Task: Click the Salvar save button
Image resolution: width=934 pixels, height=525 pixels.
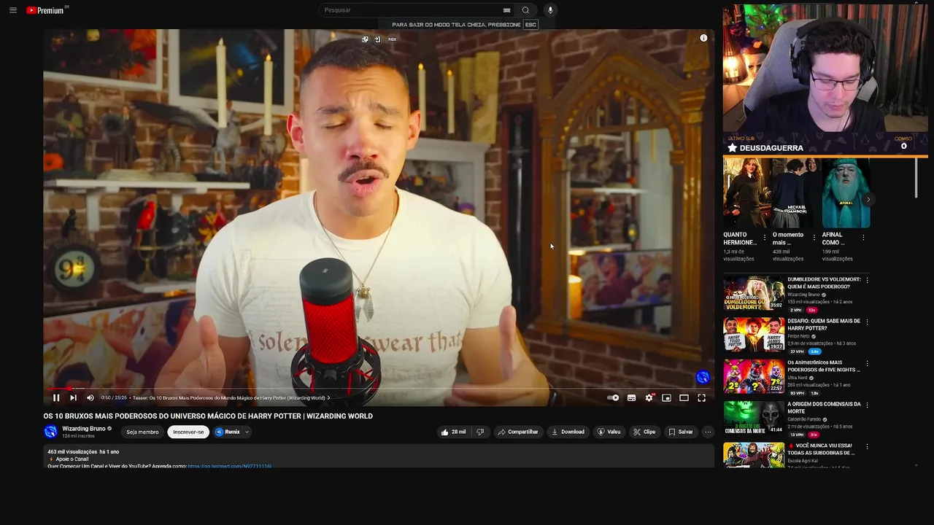Action: [x=681, y=432]
